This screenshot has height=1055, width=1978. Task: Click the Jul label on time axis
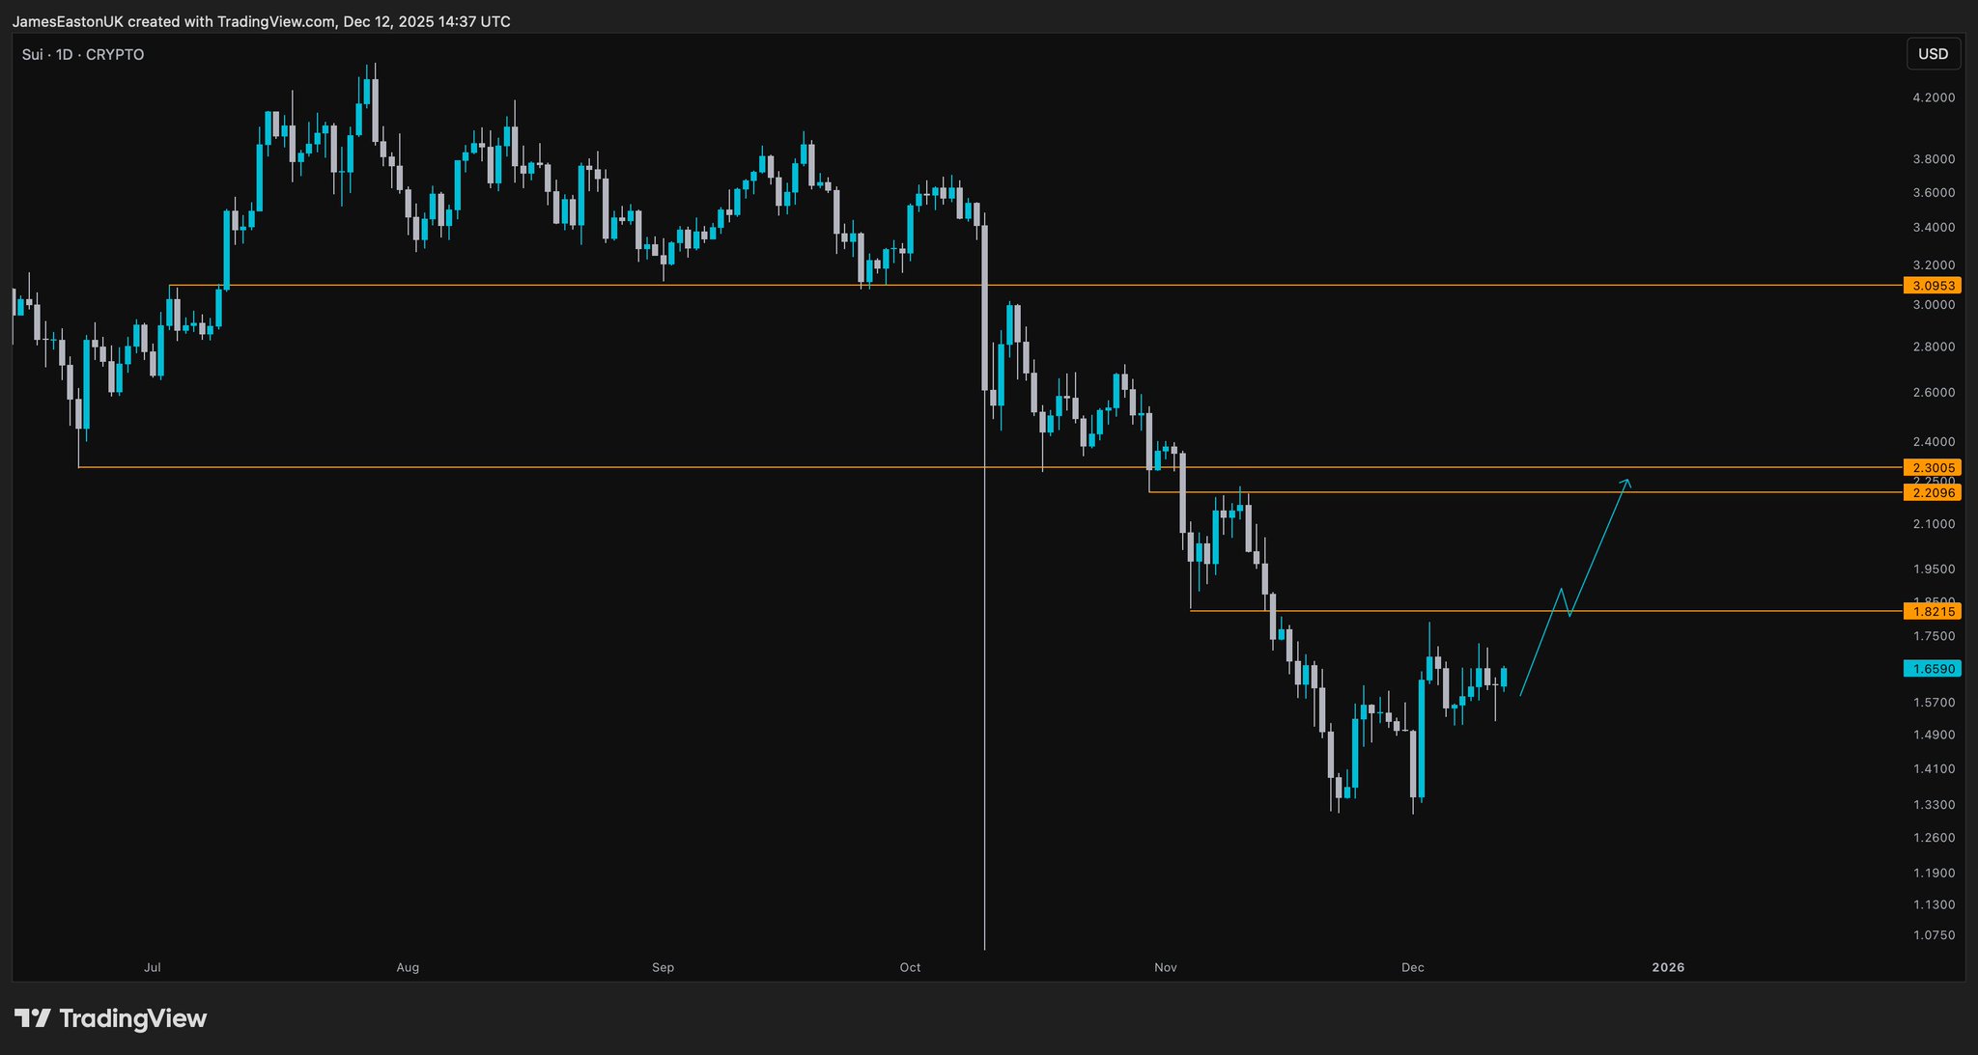click(x=152, y=967)
